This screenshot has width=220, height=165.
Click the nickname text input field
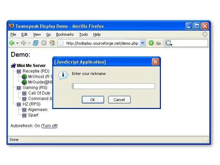[113, 86]
